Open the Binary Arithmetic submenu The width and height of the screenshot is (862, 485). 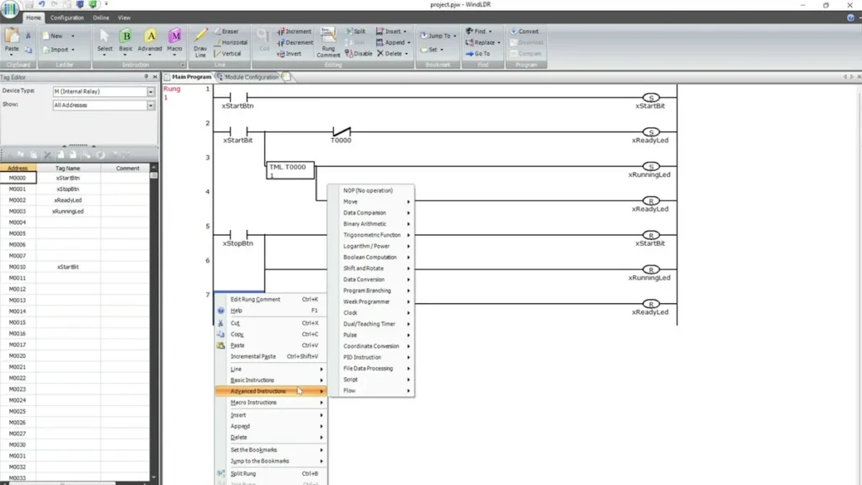[x=371, y=224]
